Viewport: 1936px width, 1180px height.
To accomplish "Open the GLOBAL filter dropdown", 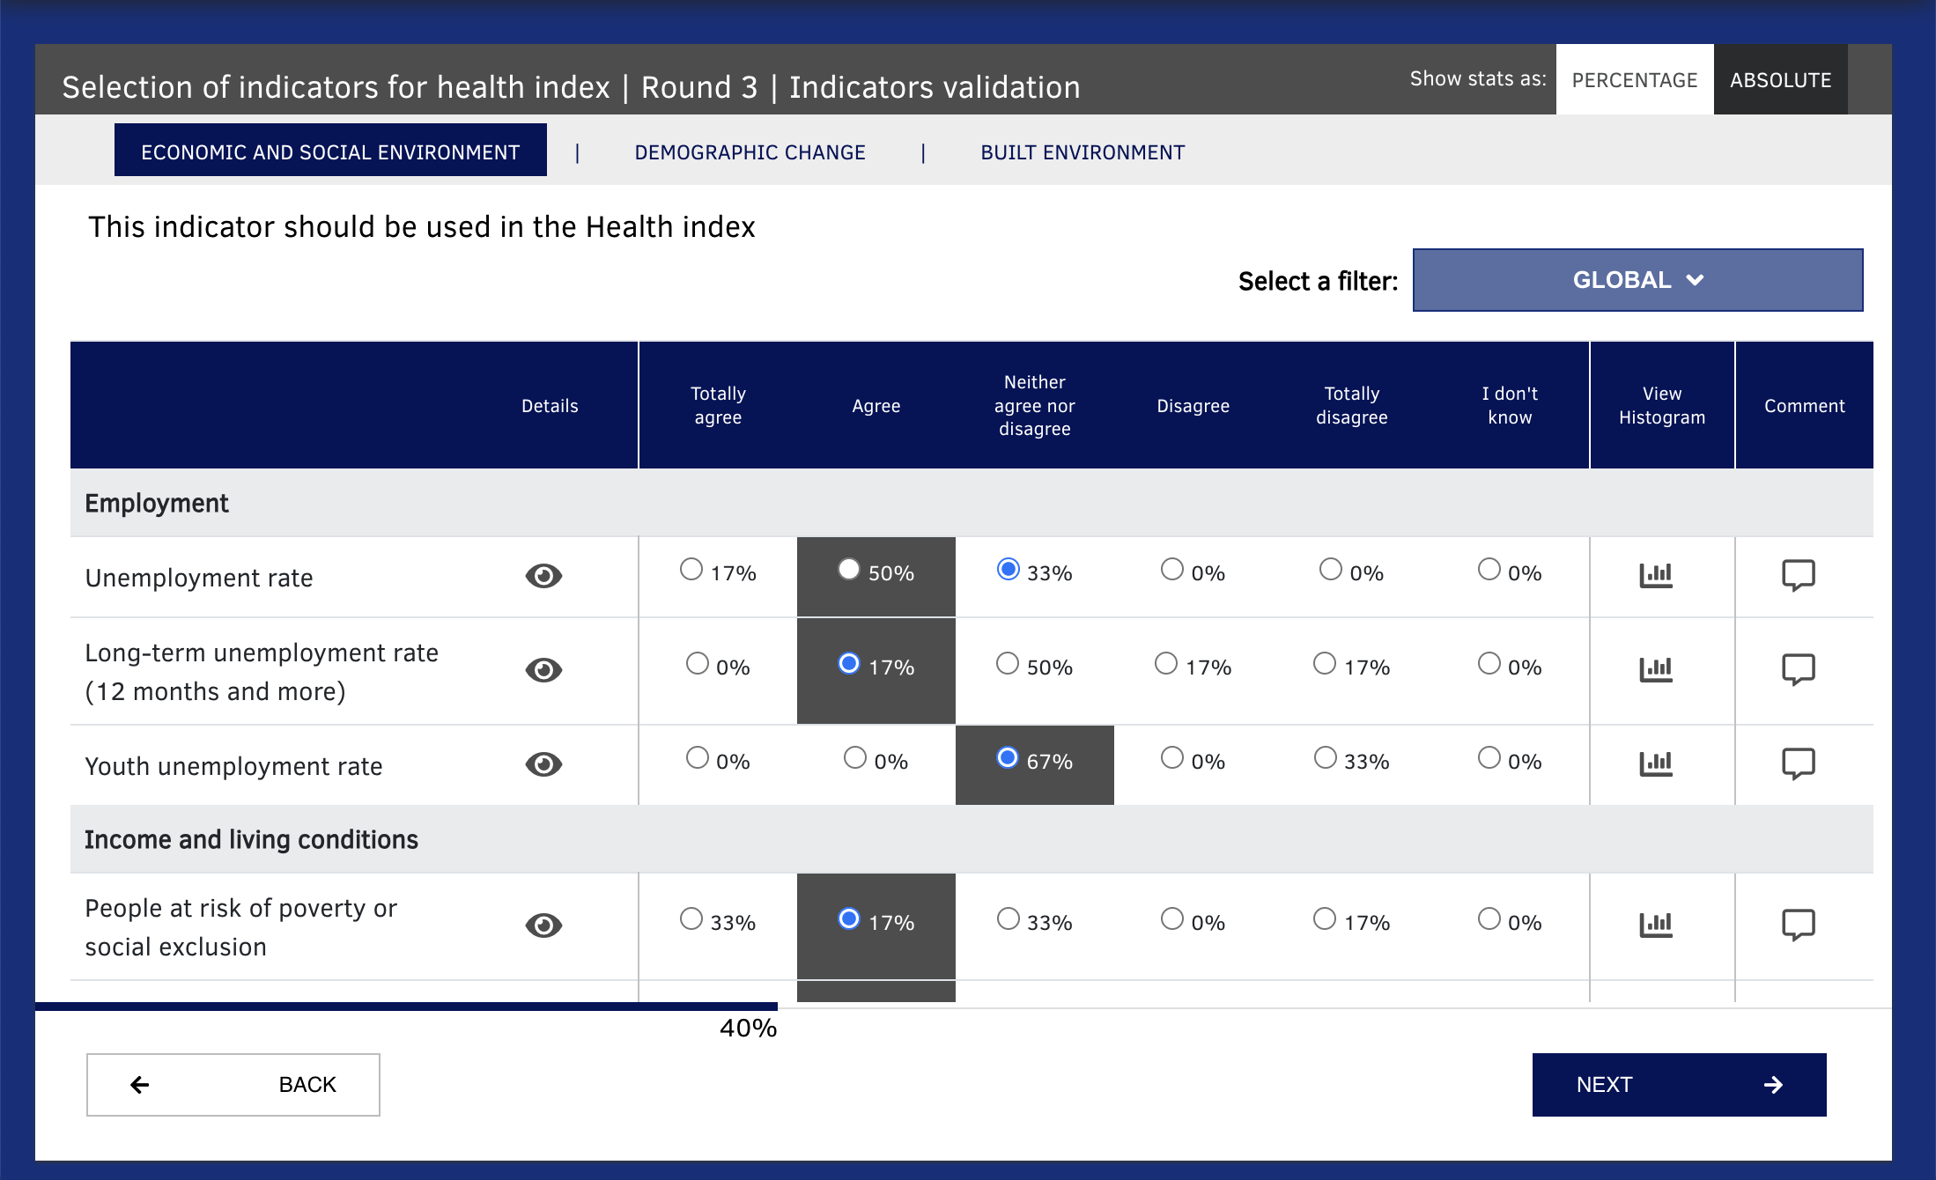I will (1638, 280).
